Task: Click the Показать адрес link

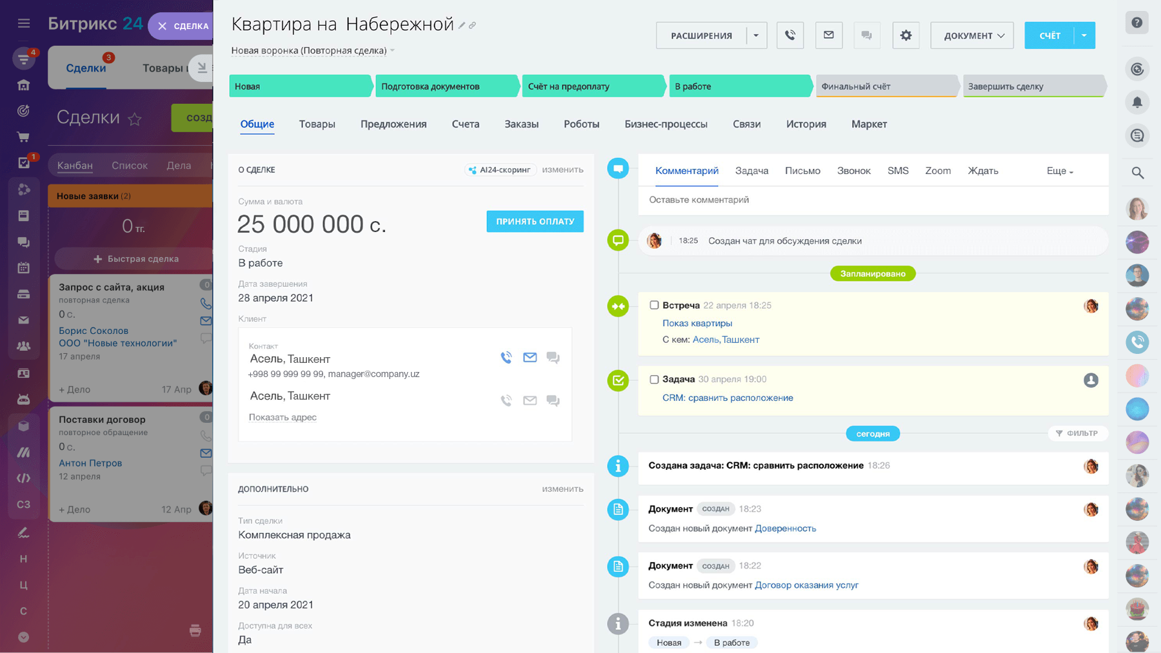Action: (283, 417)
